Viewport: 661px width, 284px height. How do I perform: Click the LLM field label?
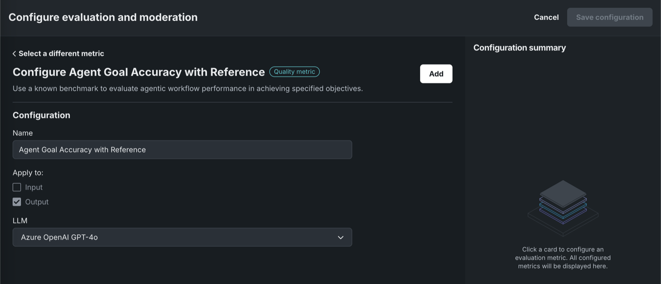point(20,220)
